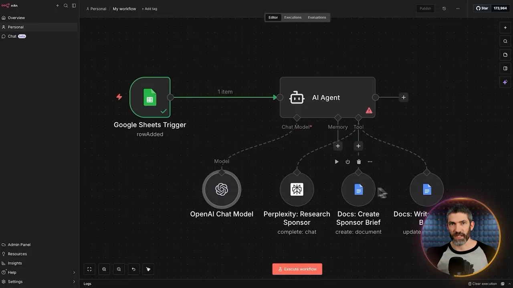This screenshot has height=288, width=513.
Task: Open the Overview page
Action: (39, 18)
